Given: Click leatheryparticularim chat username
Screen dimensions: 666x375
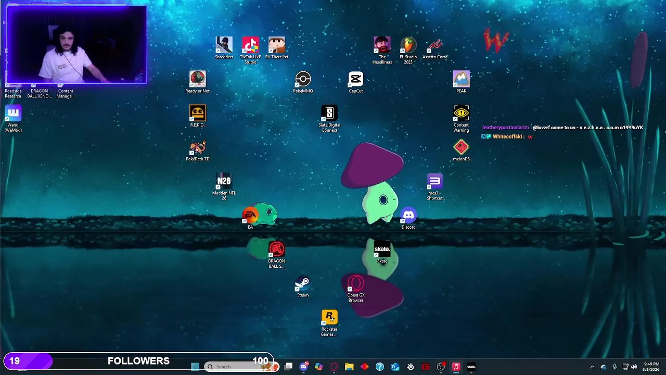Looking at the screenshot, I should (x=505, y=128).
